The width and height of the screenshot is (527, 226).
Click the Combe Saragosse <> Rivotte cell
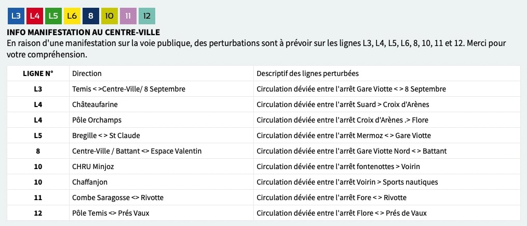(161, 198)
